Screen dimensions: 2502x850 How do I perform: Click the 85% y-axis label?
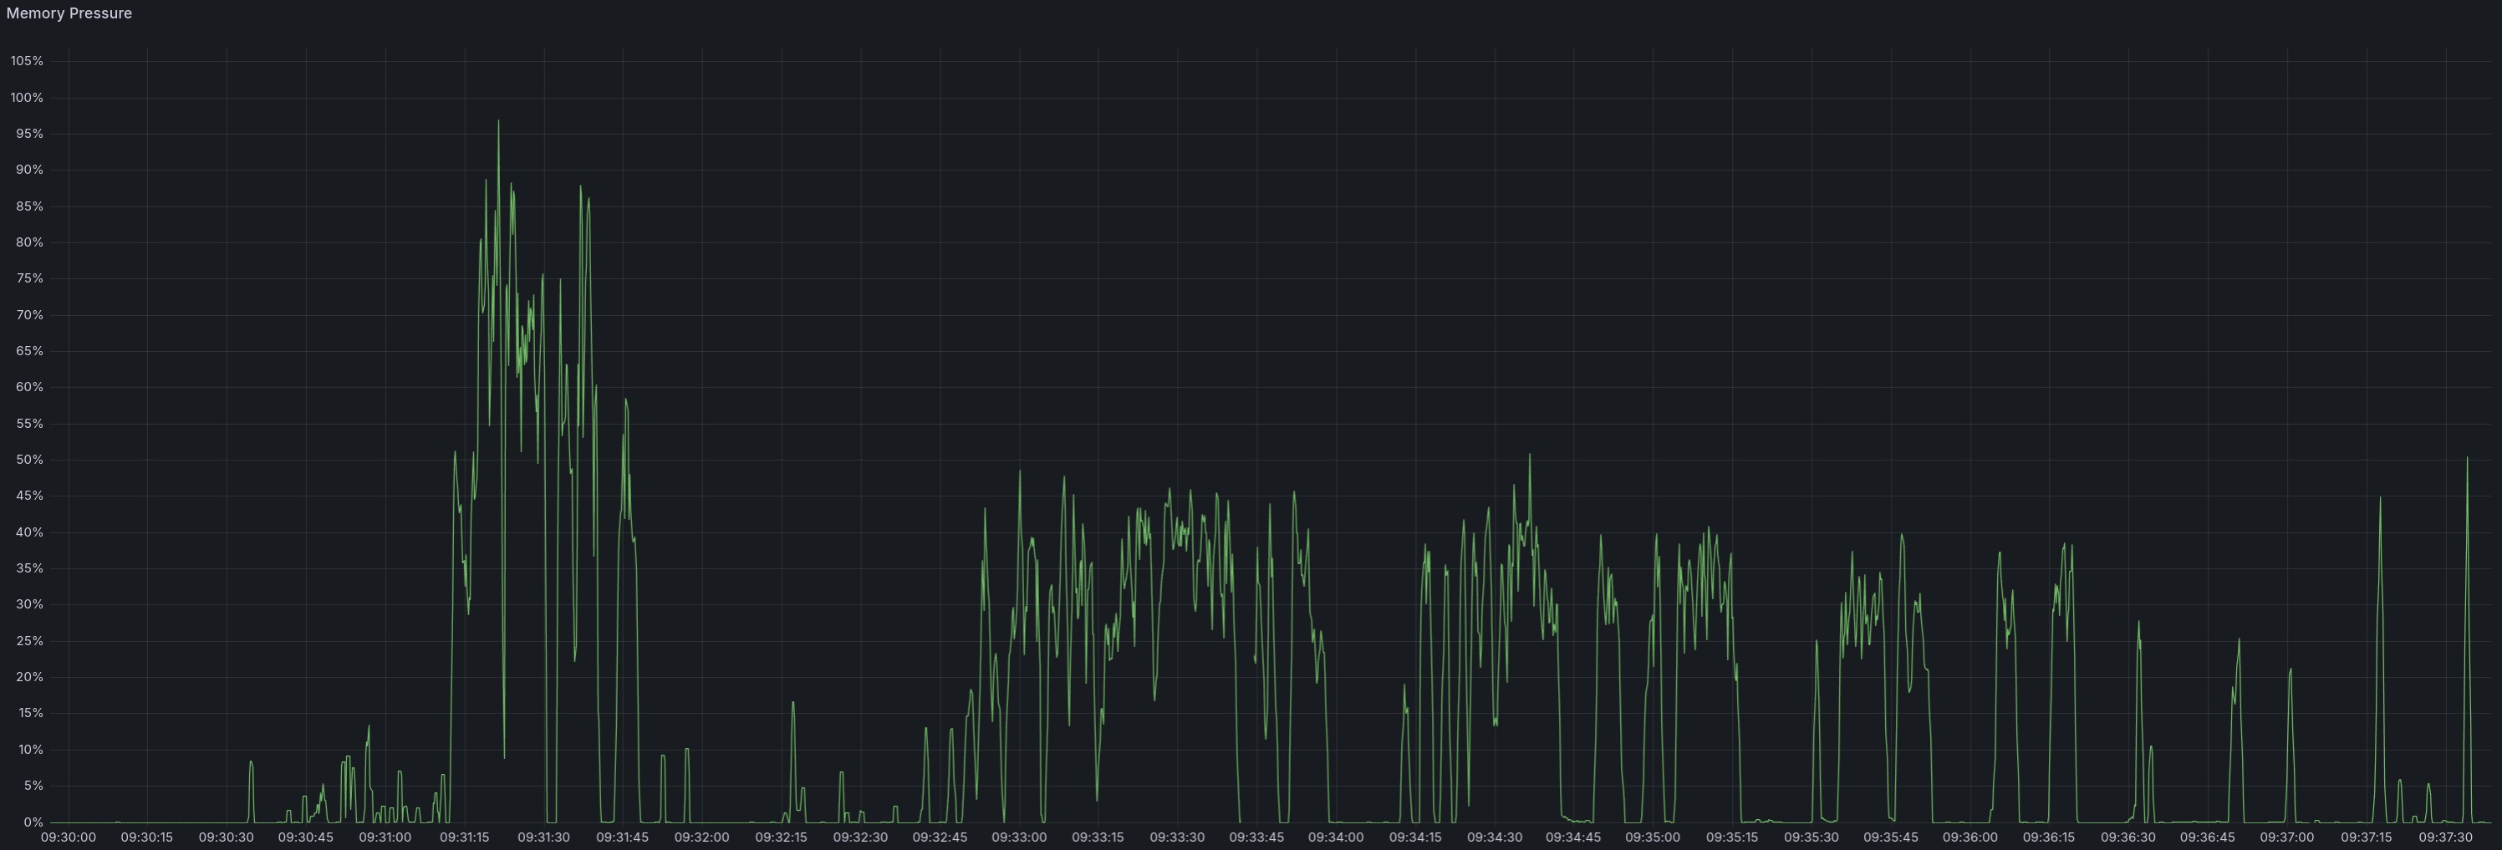tap(30, 207)
